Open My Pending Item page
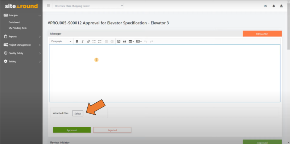This screenshot has height=144, width=290. pos(17,28)
